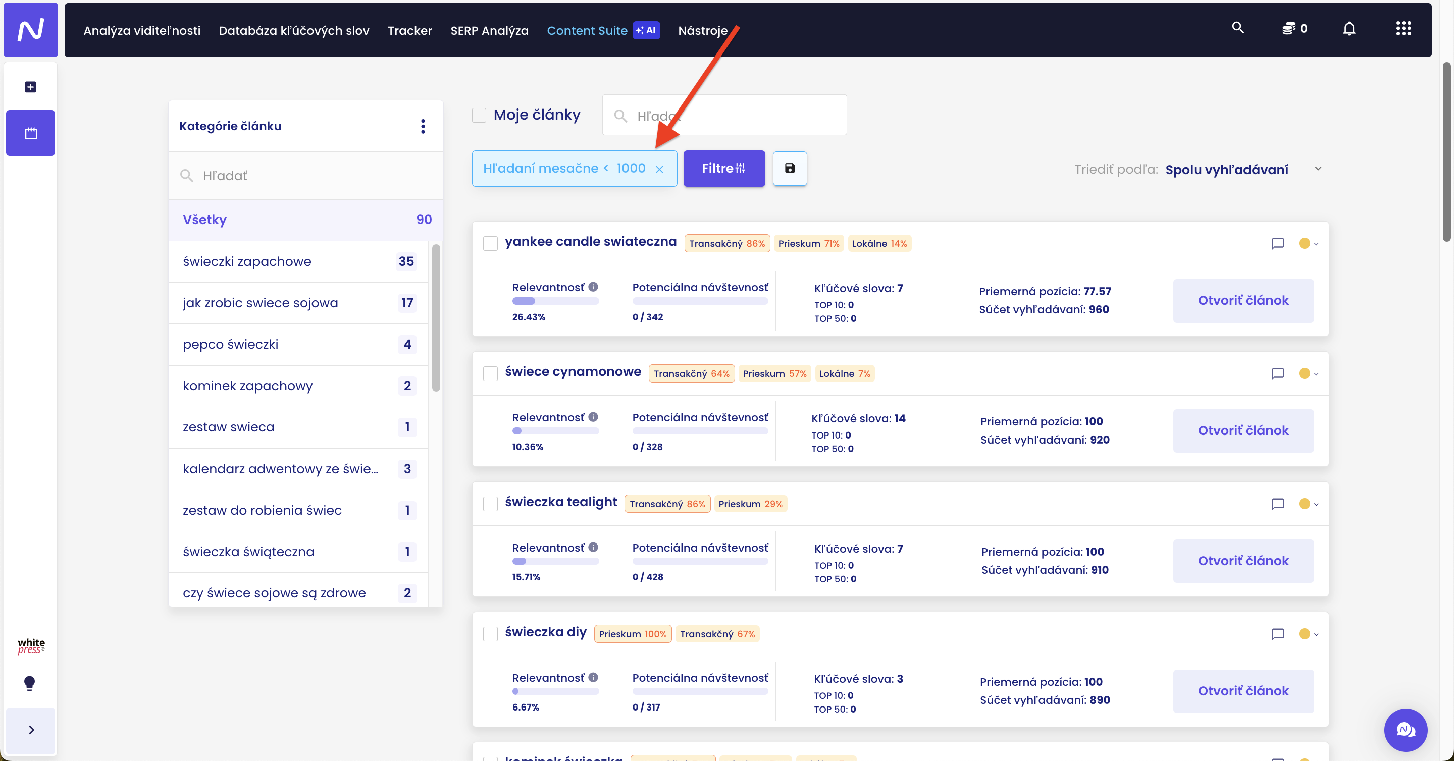Image resolution: width=1454 pixels, height=761 pixels.
Task: Click the category list scrollbar
Action: (x=436, y=317)
